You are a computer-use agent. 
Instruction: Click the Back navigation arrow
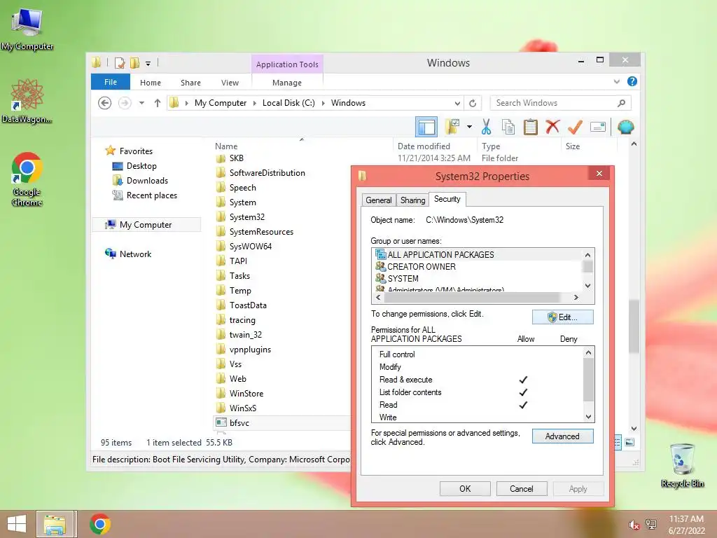105,103
